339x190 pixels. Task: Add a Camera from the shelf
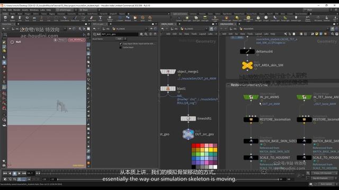pos(179,18)
